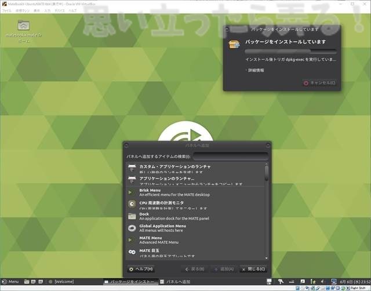Image resolution: width=371 pixels, height=291 pixels.
Task: Launch the file manager icon beside Menu
Action: pyautogui.click(x=27, y=282)
